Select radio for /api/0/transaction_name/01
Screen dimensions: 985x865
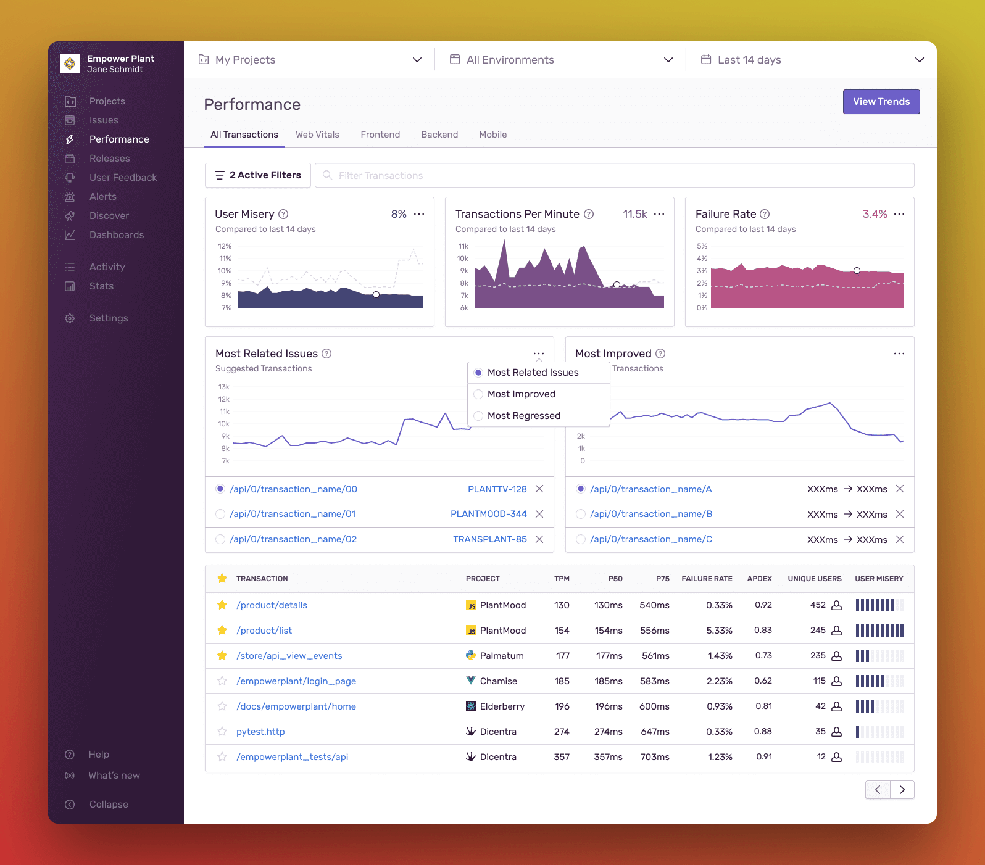tap(220, 514)
